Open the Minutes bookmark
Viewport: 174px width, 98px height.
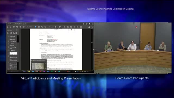tap(11, 69)
